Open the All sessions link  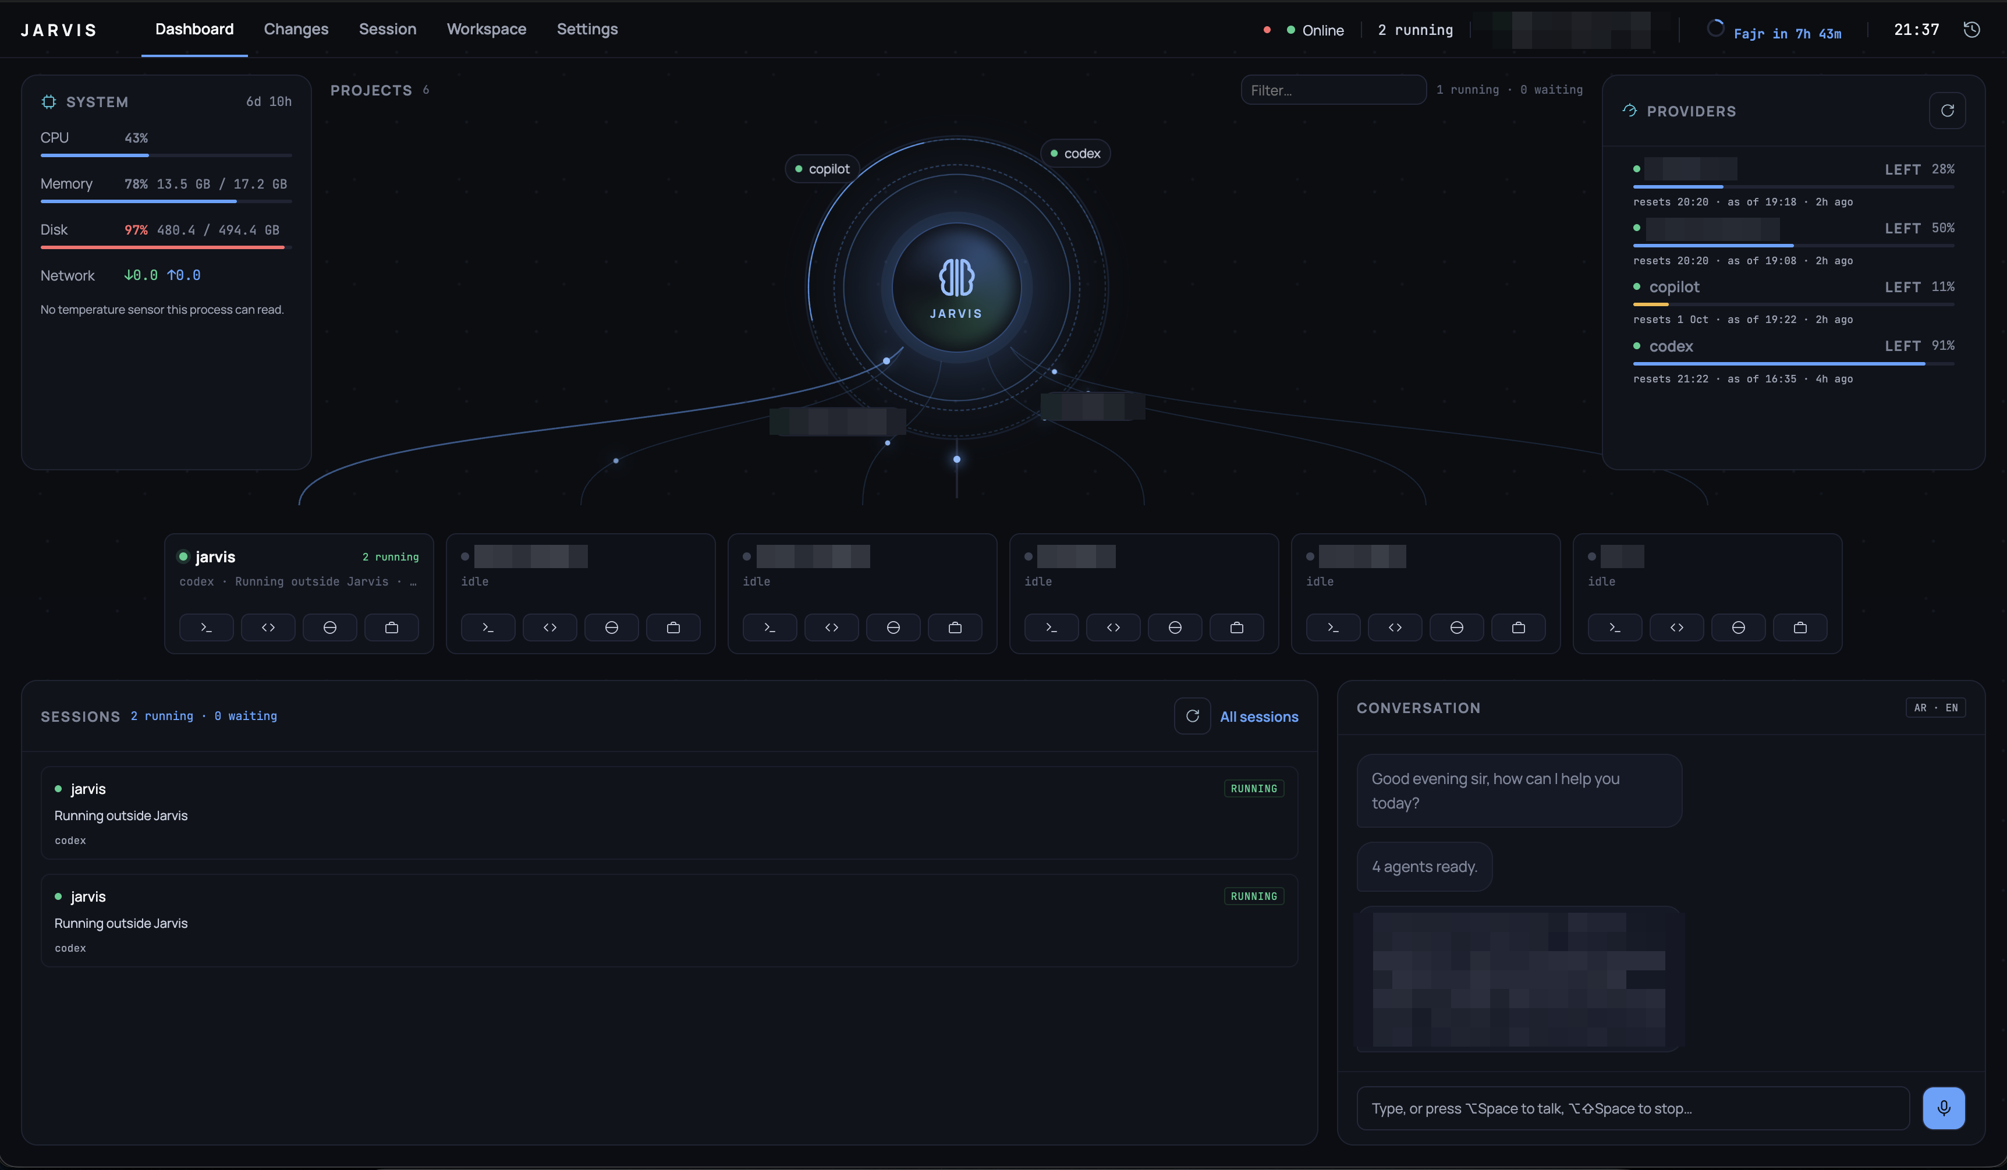point(1259,717)
